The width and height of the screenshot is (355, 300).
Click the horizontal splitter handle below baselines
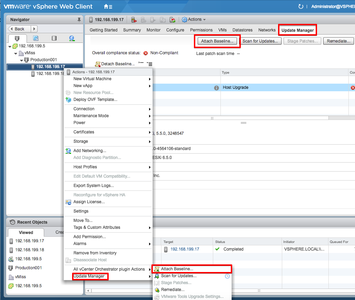(x=244, y=123)
